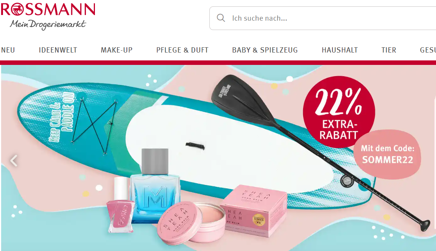Show previous banner slide arrow
This screenshot has height=251, width=436.
[x=14, y=161]
